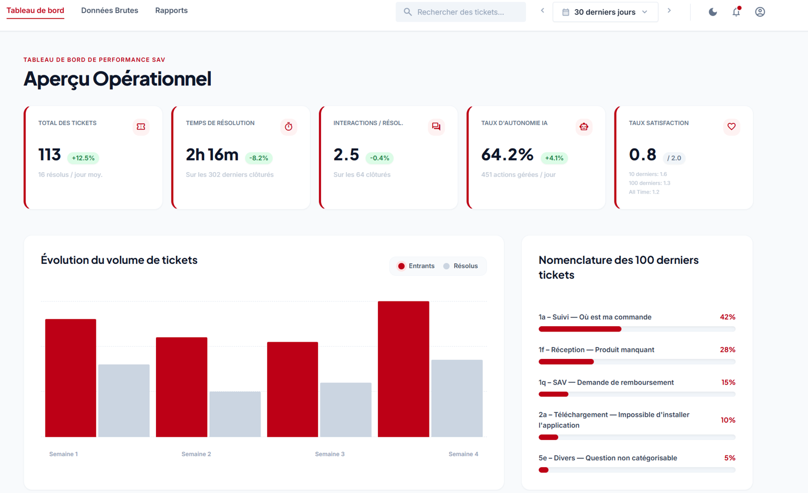Click the heart icon on Taux Satisfaction card

[731, 127]
